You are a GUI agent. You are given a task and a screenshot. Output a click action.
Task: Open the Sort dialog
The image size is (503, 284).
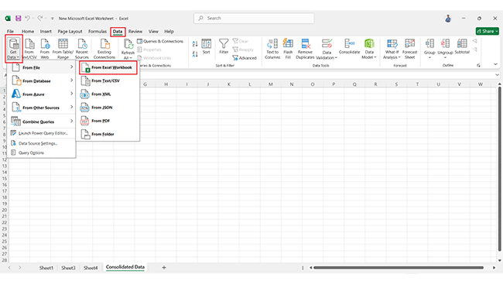coord(207,46)
